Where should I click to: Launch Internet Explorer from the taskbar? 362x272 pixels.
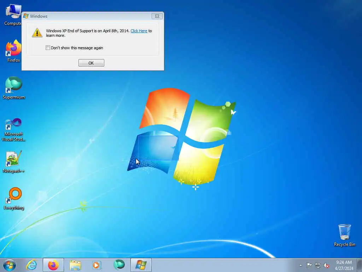[31, 265]
